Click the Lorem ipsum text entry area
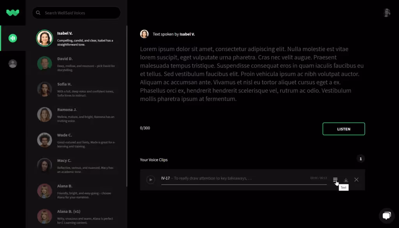399x228 pixels. [252, 74]
